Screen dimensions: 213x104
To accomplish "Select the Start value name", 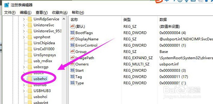I will tap(80, 70).
